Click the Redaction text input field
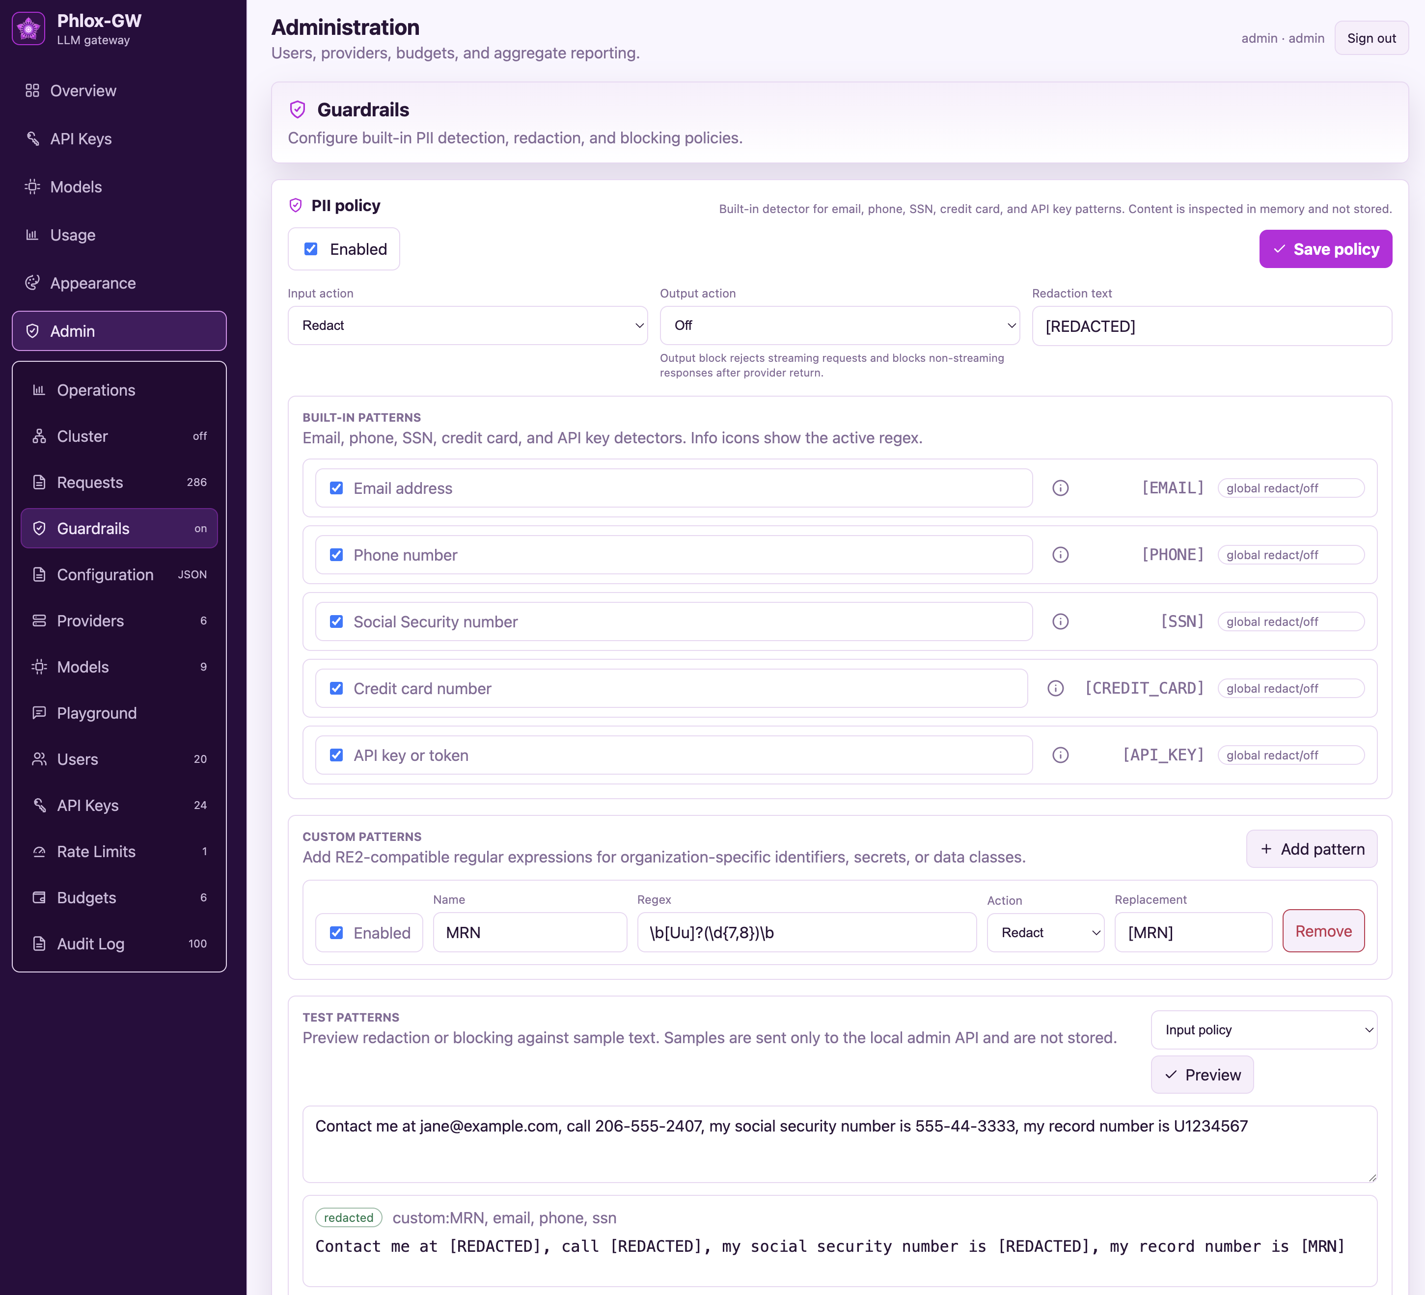 pyautogui.click(x=1211, y=325)
